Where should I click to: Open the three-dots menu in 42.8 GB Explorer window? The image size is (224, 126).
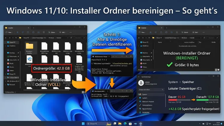70,32
